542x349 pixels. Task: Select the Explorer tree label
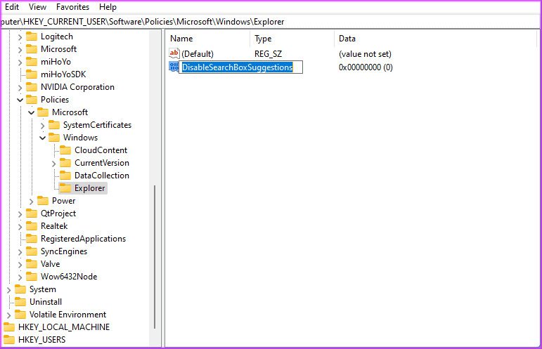[90, 188]
